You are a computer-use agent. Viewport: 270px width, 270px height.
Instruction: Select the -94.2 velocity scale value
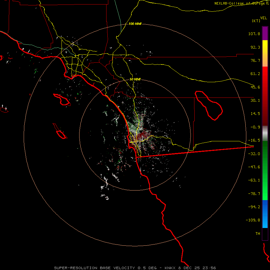(254, 207)
